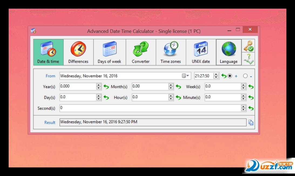Minimize the Advanced Date Time Calculator window
Image resolution: width=295 pixels, height=176 pixels.
tap(229, 30)
